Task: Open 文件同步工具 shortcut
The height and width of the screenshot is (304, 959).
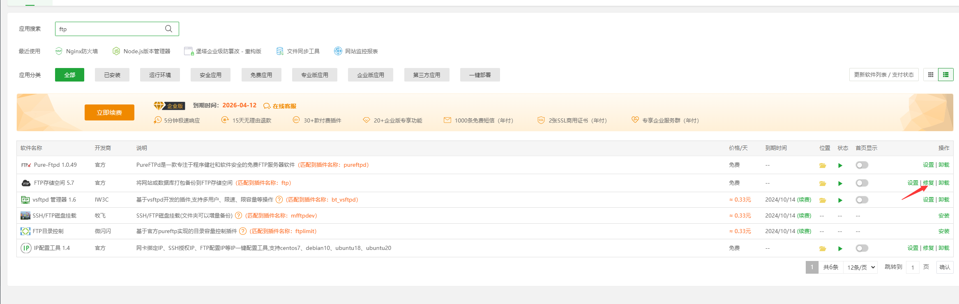Action: pos(298,51)
